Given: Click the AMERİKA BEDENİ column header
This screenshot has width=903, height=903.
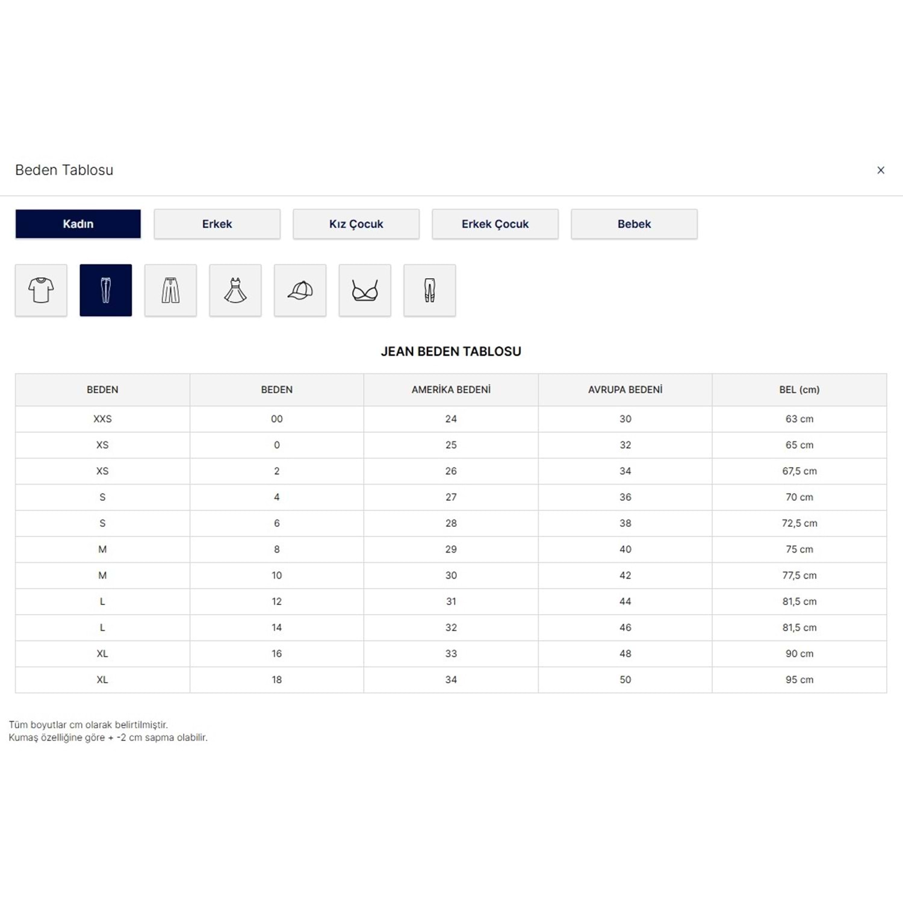Looking at the screenshot, I should (x=451, y=389).
